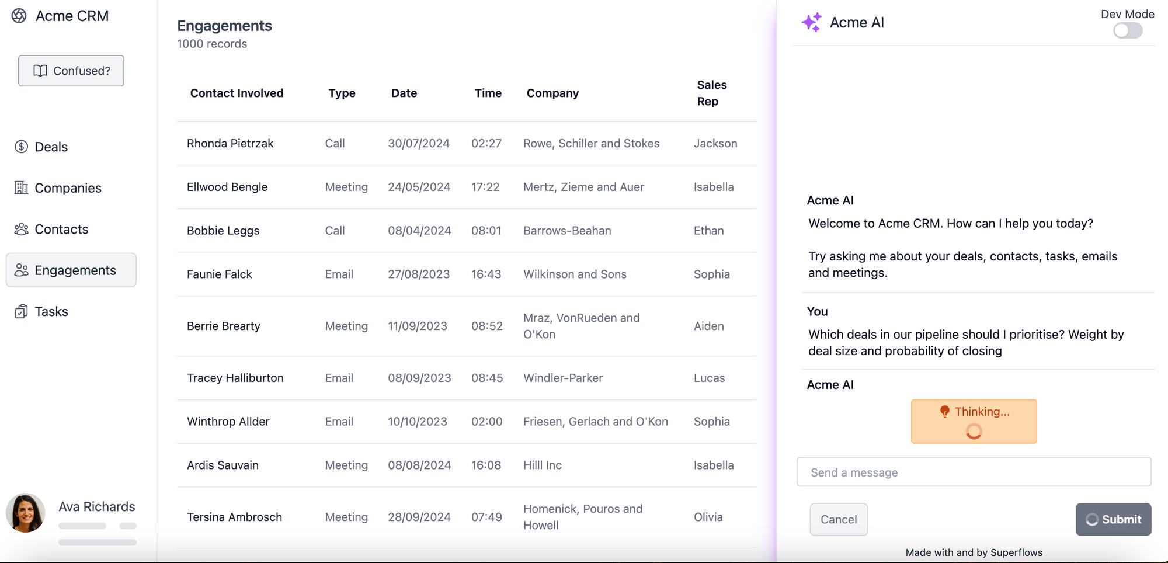1168x563 pixels.
Task: Click the Acme CRM logo icon
Action: tap(19, 16)
